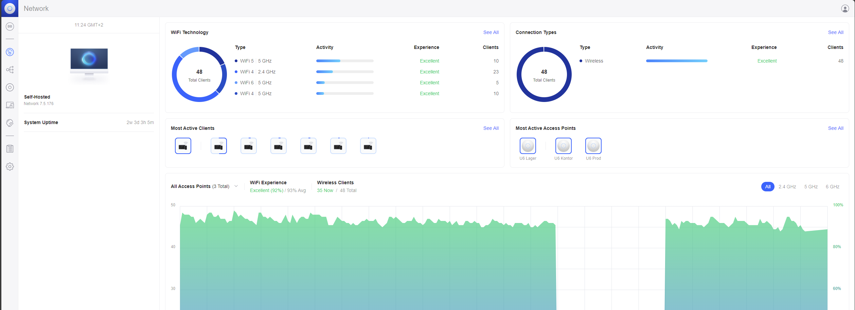Filter the chart by 2.4 GHz
Viewport: 855px width, 310px height.
[x=787, y=187]
